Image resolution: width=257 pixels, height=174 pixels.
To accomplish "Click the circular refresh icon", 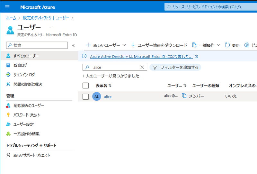I will pyautogui.click(x=227, y=45).
